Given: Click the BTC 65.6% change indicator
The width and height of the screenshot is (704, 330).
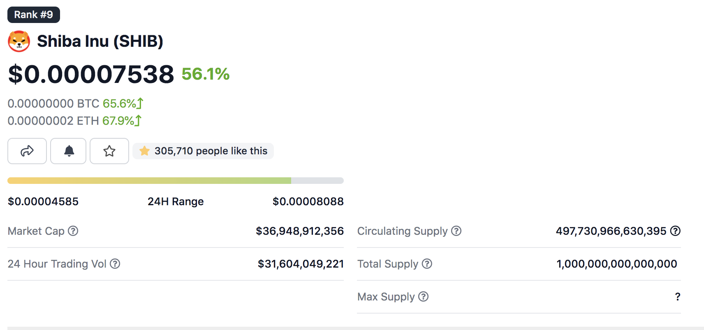Looking at the screenshot, I should point(123,103).
